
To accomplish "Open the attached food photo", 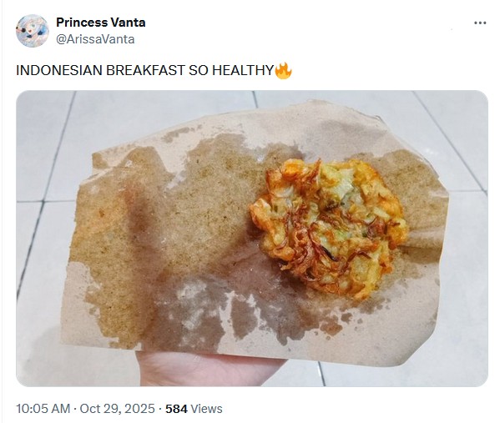I will (x=252, y=239).
